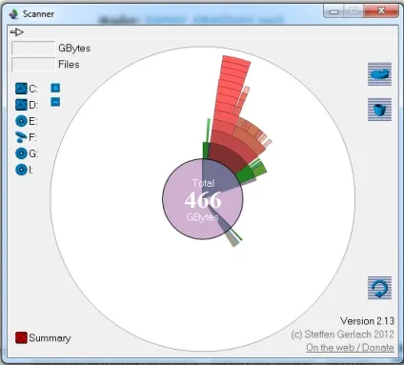
Task: Click the Scanner app icon in title bar
Action: [x=13, y=14]
